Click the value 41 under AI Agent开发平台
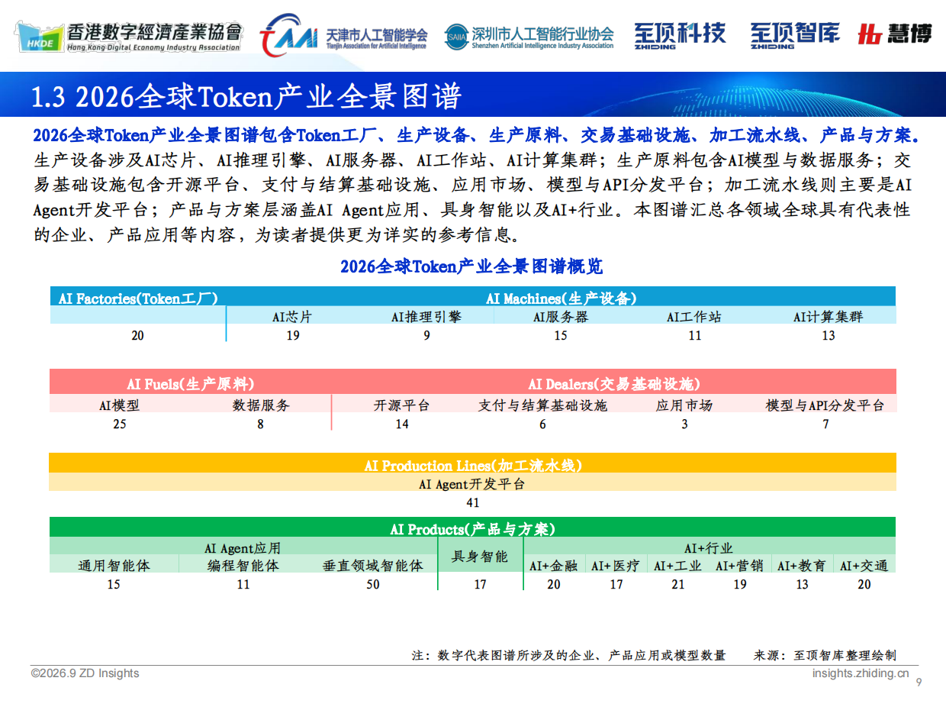 coord(473,502)
